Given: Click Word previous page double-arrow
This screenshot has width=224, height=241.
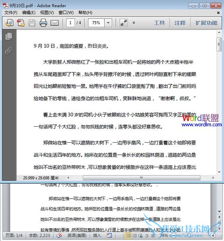Looking at the screenshot, I should 220,217.
